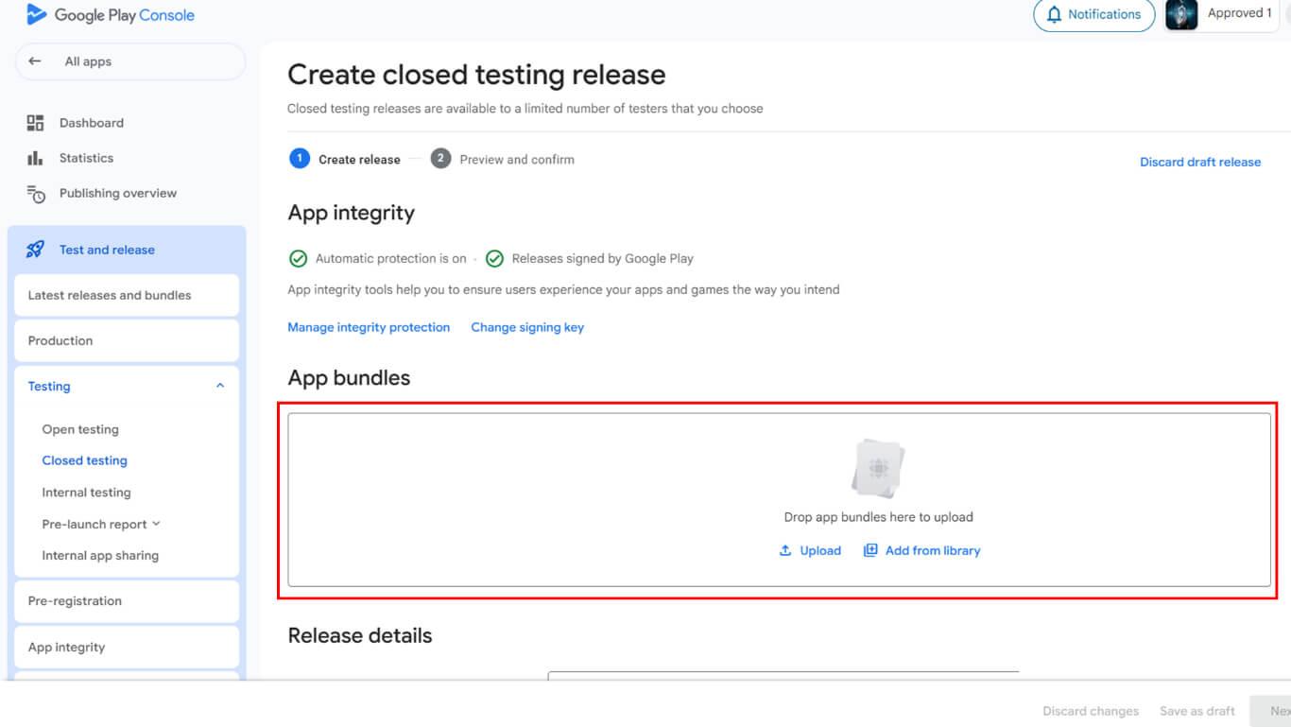Image resolution: width=1291 pixels, height=727 pixels.
Task: Open Production in the sidebar
Action: [x=60, y=340]
